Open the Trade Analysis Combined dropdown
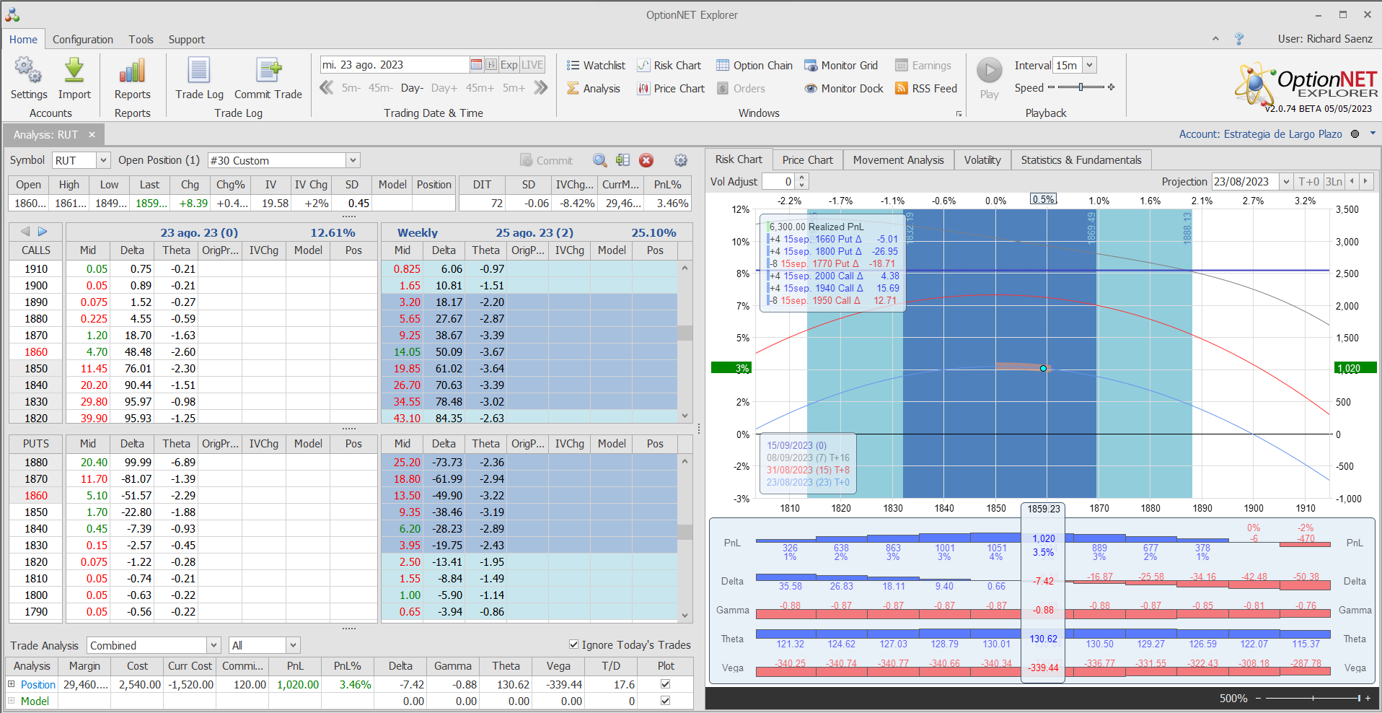 [214, 645]
